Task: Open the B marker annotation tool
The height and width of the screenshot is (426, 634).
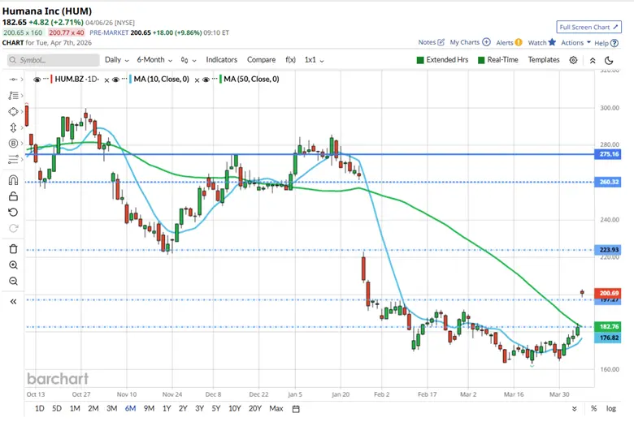Action: point(13,144)
